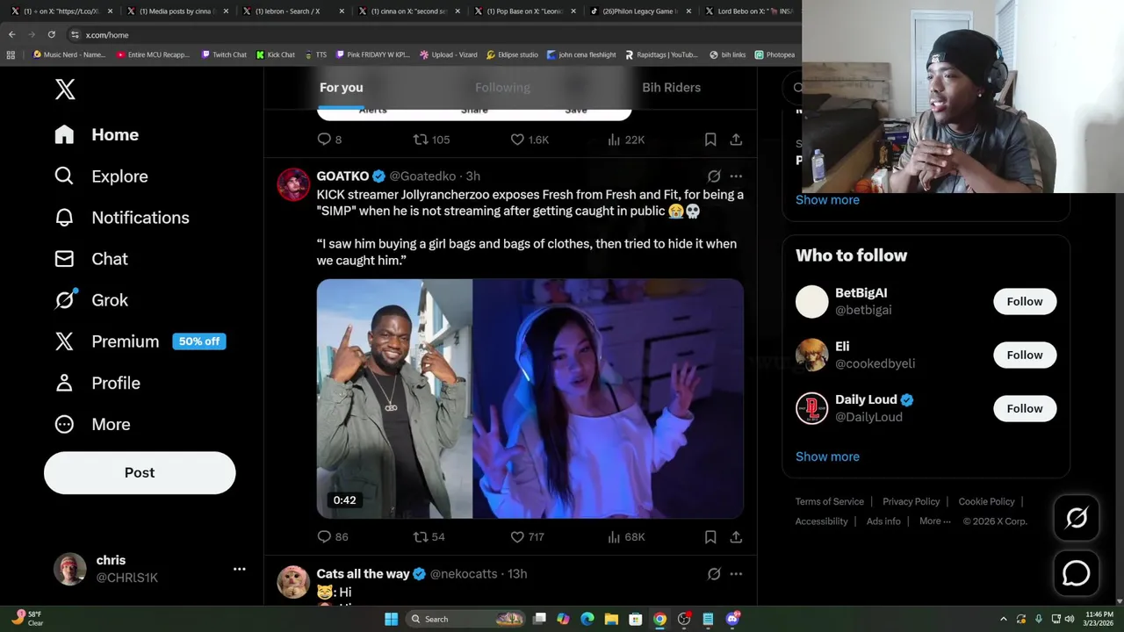Like the GOATKO post with 717 likes
1124x632 pixels.
click(x=527, y=536)
